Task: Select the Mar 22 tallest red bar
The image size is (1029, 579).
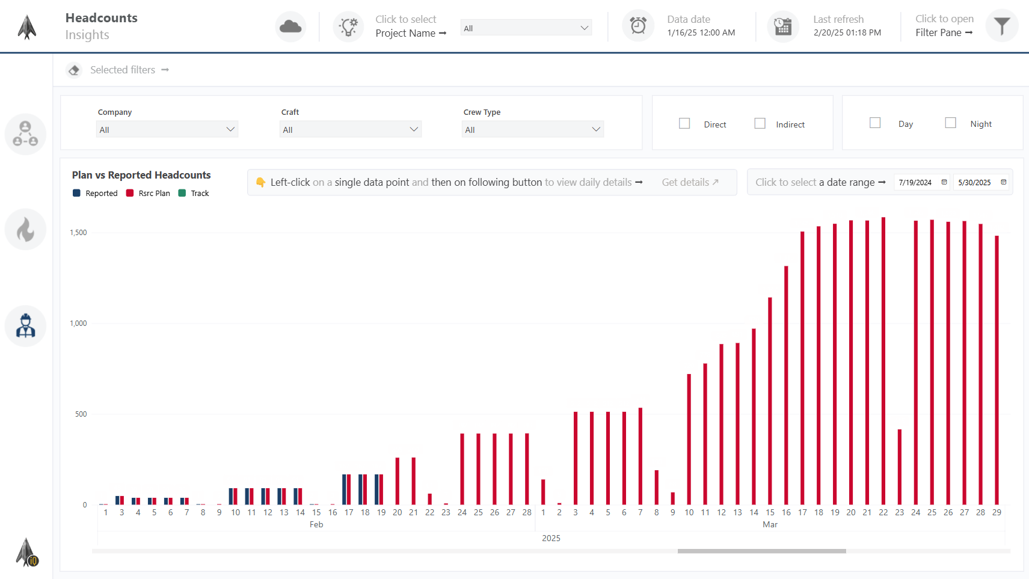Action: coord(883,361)
